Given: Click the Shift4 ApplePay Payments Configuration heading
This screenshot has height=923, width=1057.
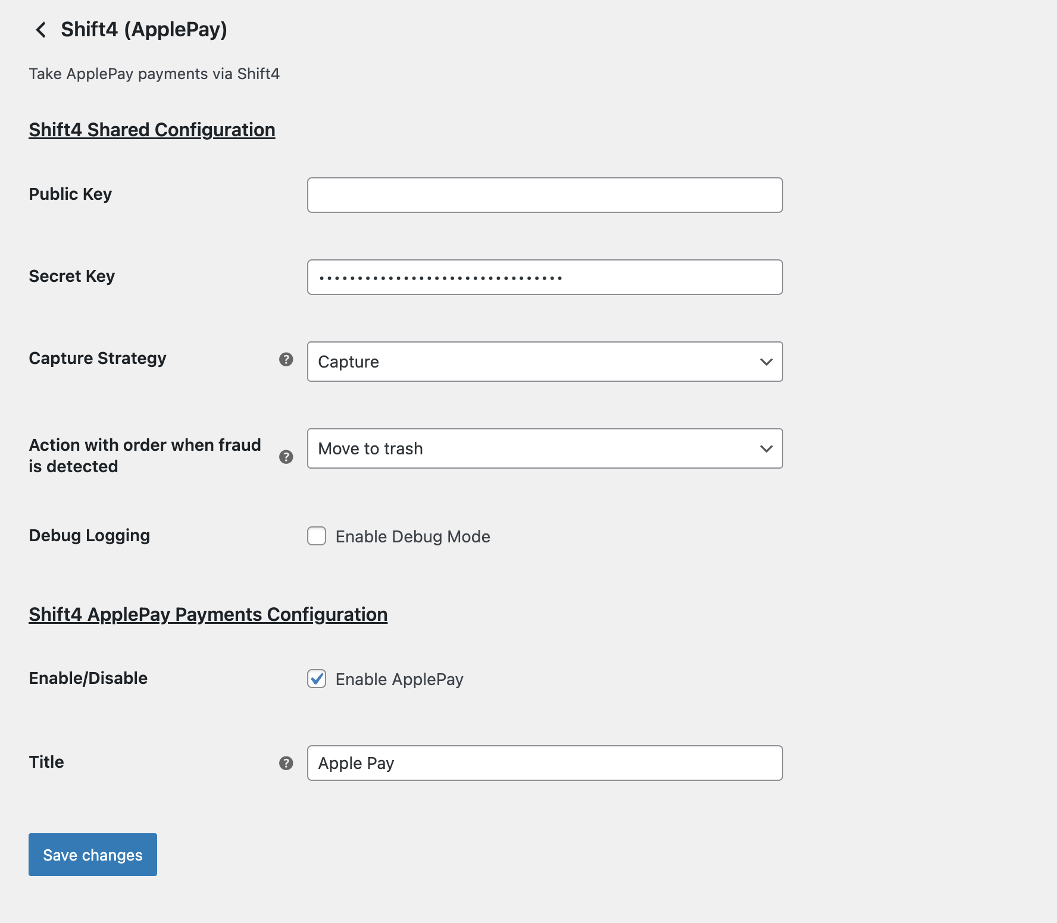Looking at the screenshot, I should (208, 614).
